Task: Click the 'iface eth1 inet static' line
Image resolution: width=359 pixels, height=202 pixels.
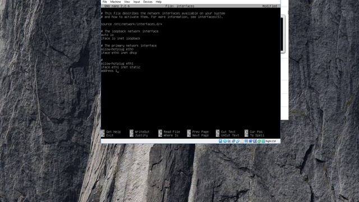Action: [121, 67]
